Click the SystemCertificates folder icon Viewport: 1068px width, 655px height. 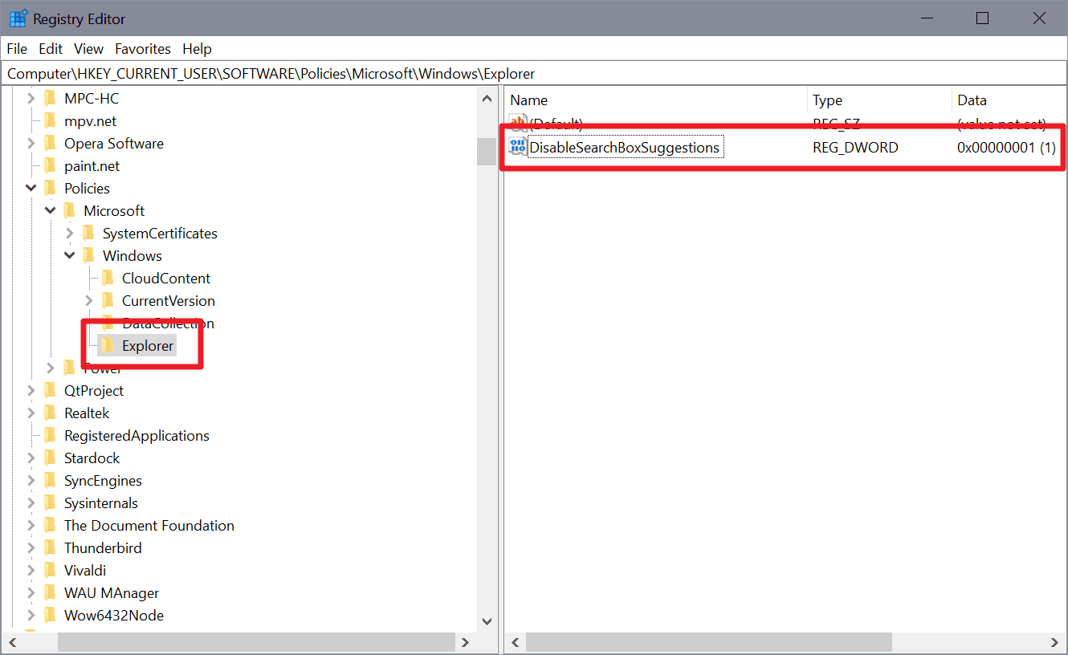pyautogui.click(x=89, y=234)
